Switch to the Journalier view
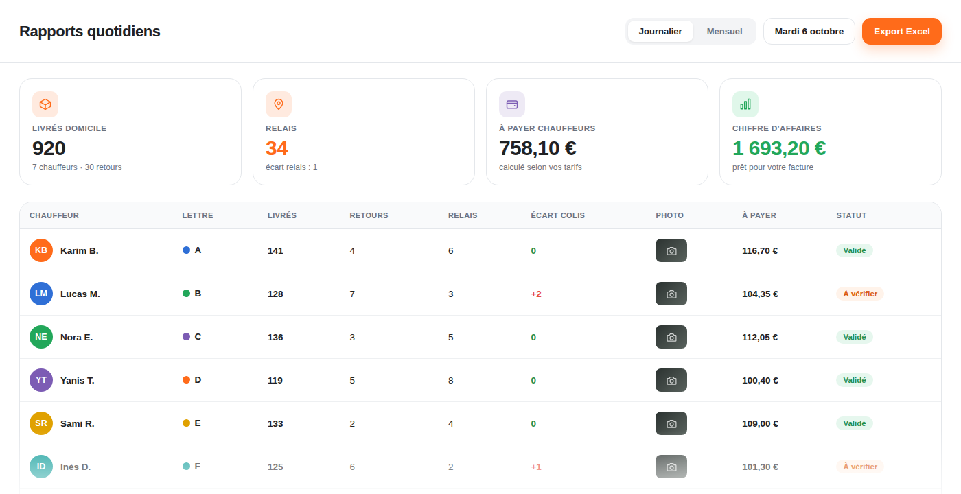The width and height of the screenshot is (961, 494). tap(660, 31)
